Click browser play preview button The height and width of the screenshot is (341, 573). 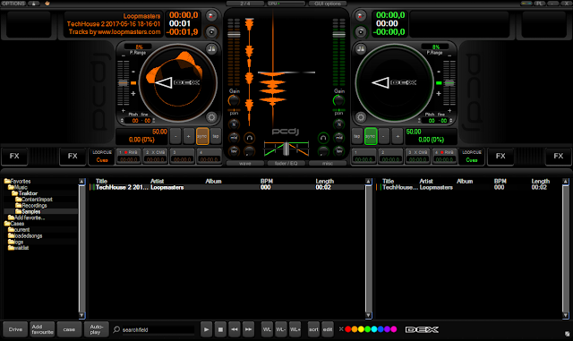[206, 329]
